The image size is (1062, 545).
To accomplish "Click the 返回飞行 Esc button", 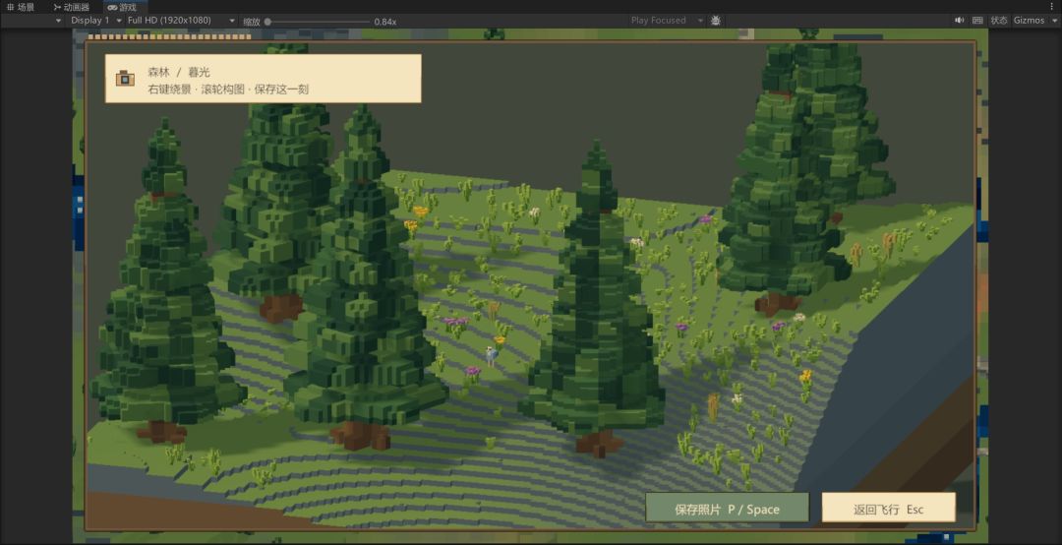I will point(889,508).
